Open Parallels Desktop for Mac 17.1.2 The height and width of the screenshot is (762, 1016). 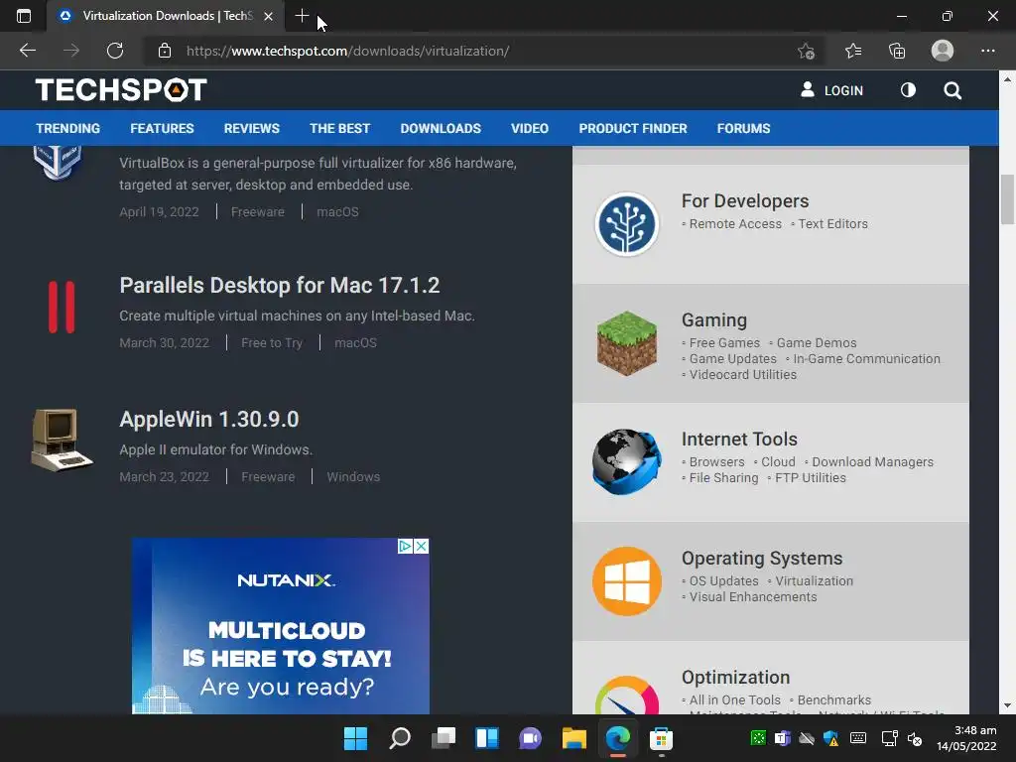[x=279, y=285]
